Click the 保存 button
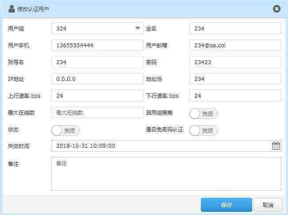Viewport: 288px width, 215px height. [227, 205]
